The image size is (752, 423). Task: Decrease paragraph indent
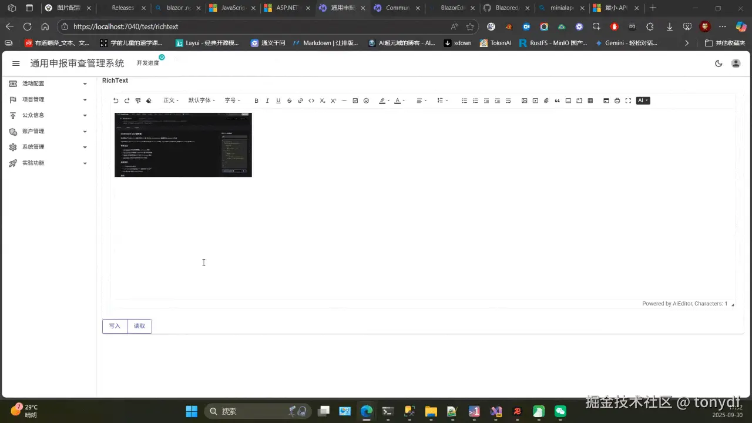486,100
